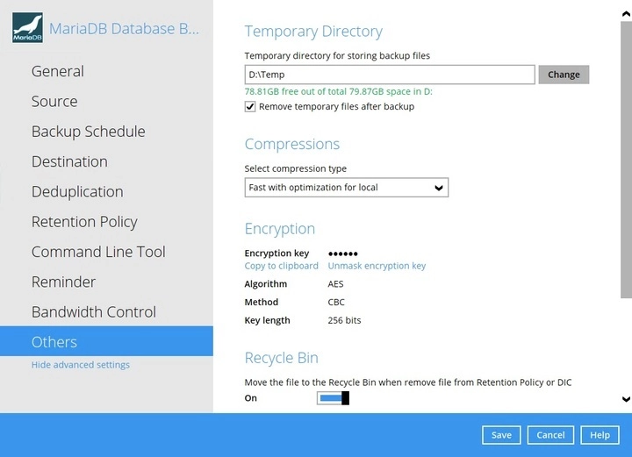Select the Destination menu item
Screen dimensions: 632x457
pos(69,161)
